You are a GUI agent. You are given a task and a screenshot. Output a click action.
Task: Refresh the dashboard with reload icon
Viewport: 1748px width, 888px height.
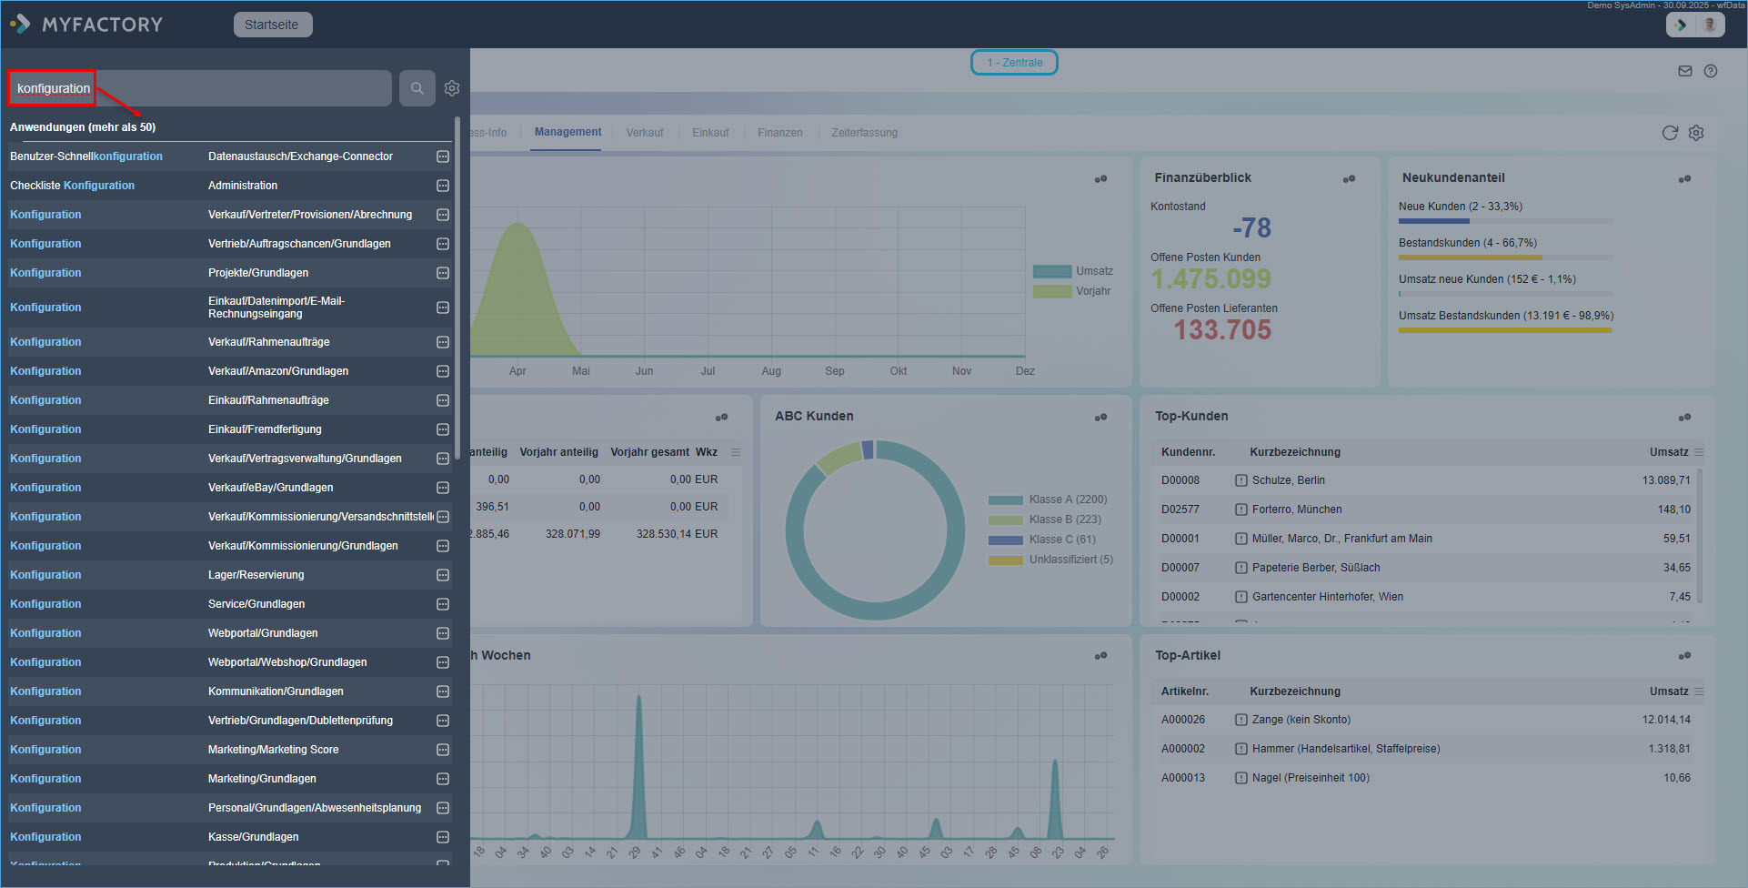[1669, 133]
